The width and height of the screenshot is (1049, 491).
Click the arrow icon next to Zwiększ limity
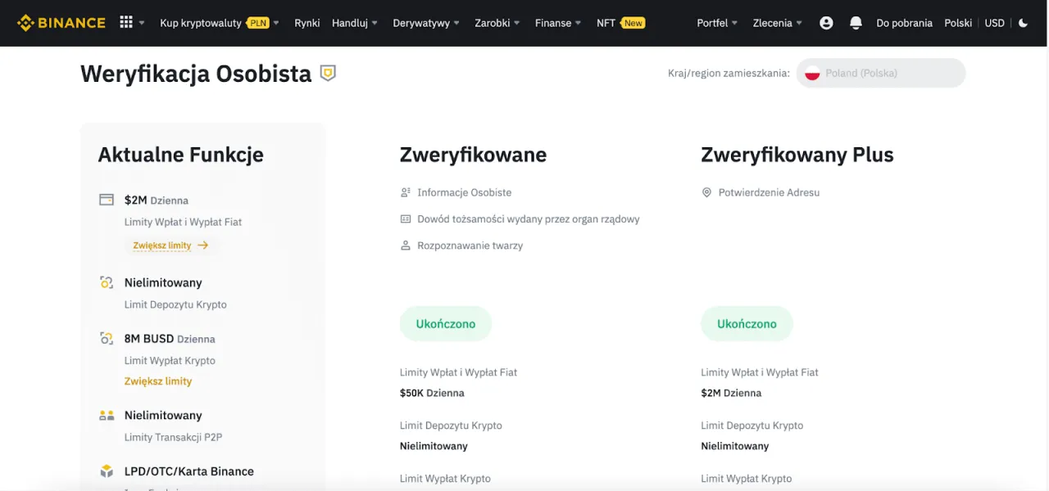click(x=202, y=245)
